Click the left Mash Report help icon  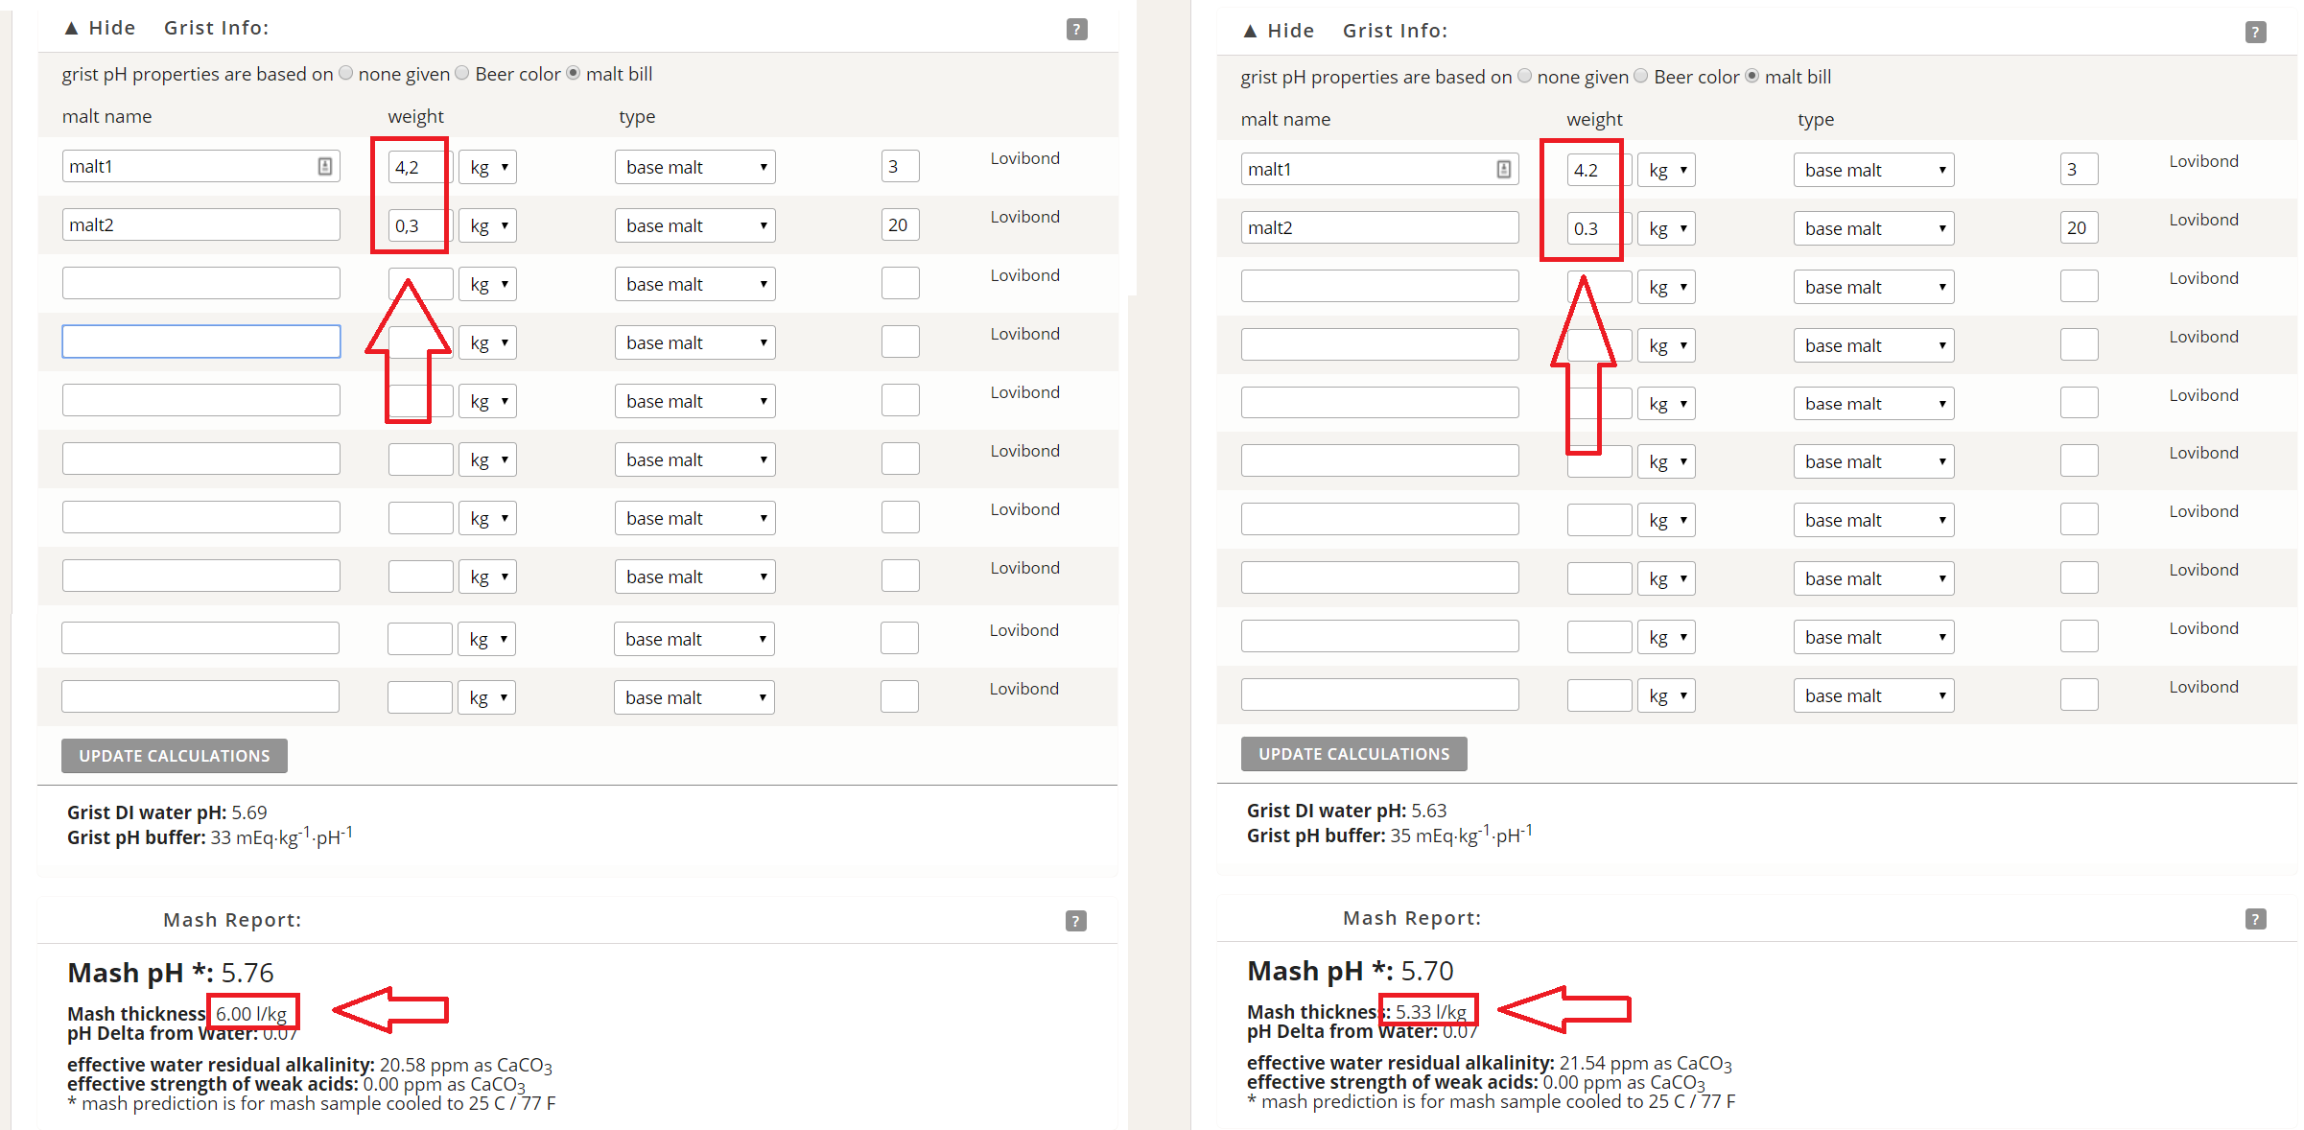1075,921
